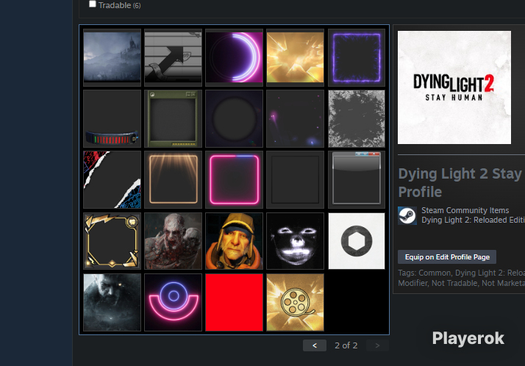
Task: Click the Steam logo icon in item details
Action: pos(407,215)
